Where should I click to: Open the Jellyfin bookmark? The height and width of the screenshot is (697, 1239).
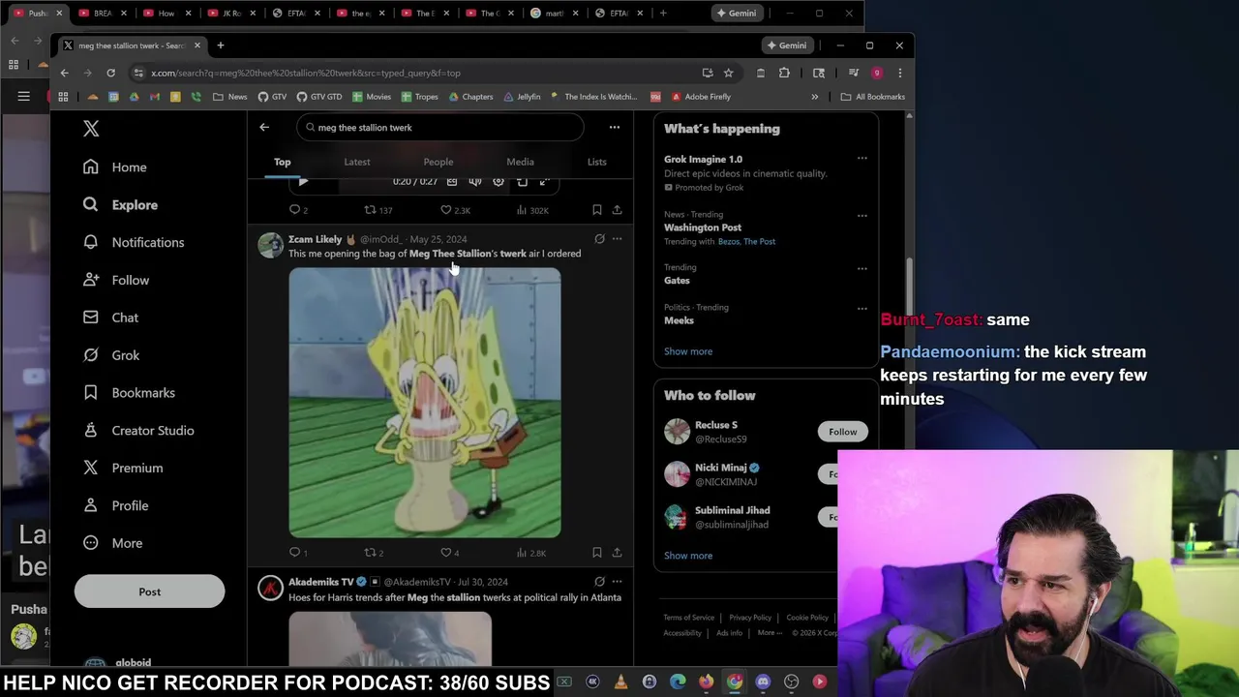pyautogui.click(x=522, y=97)
